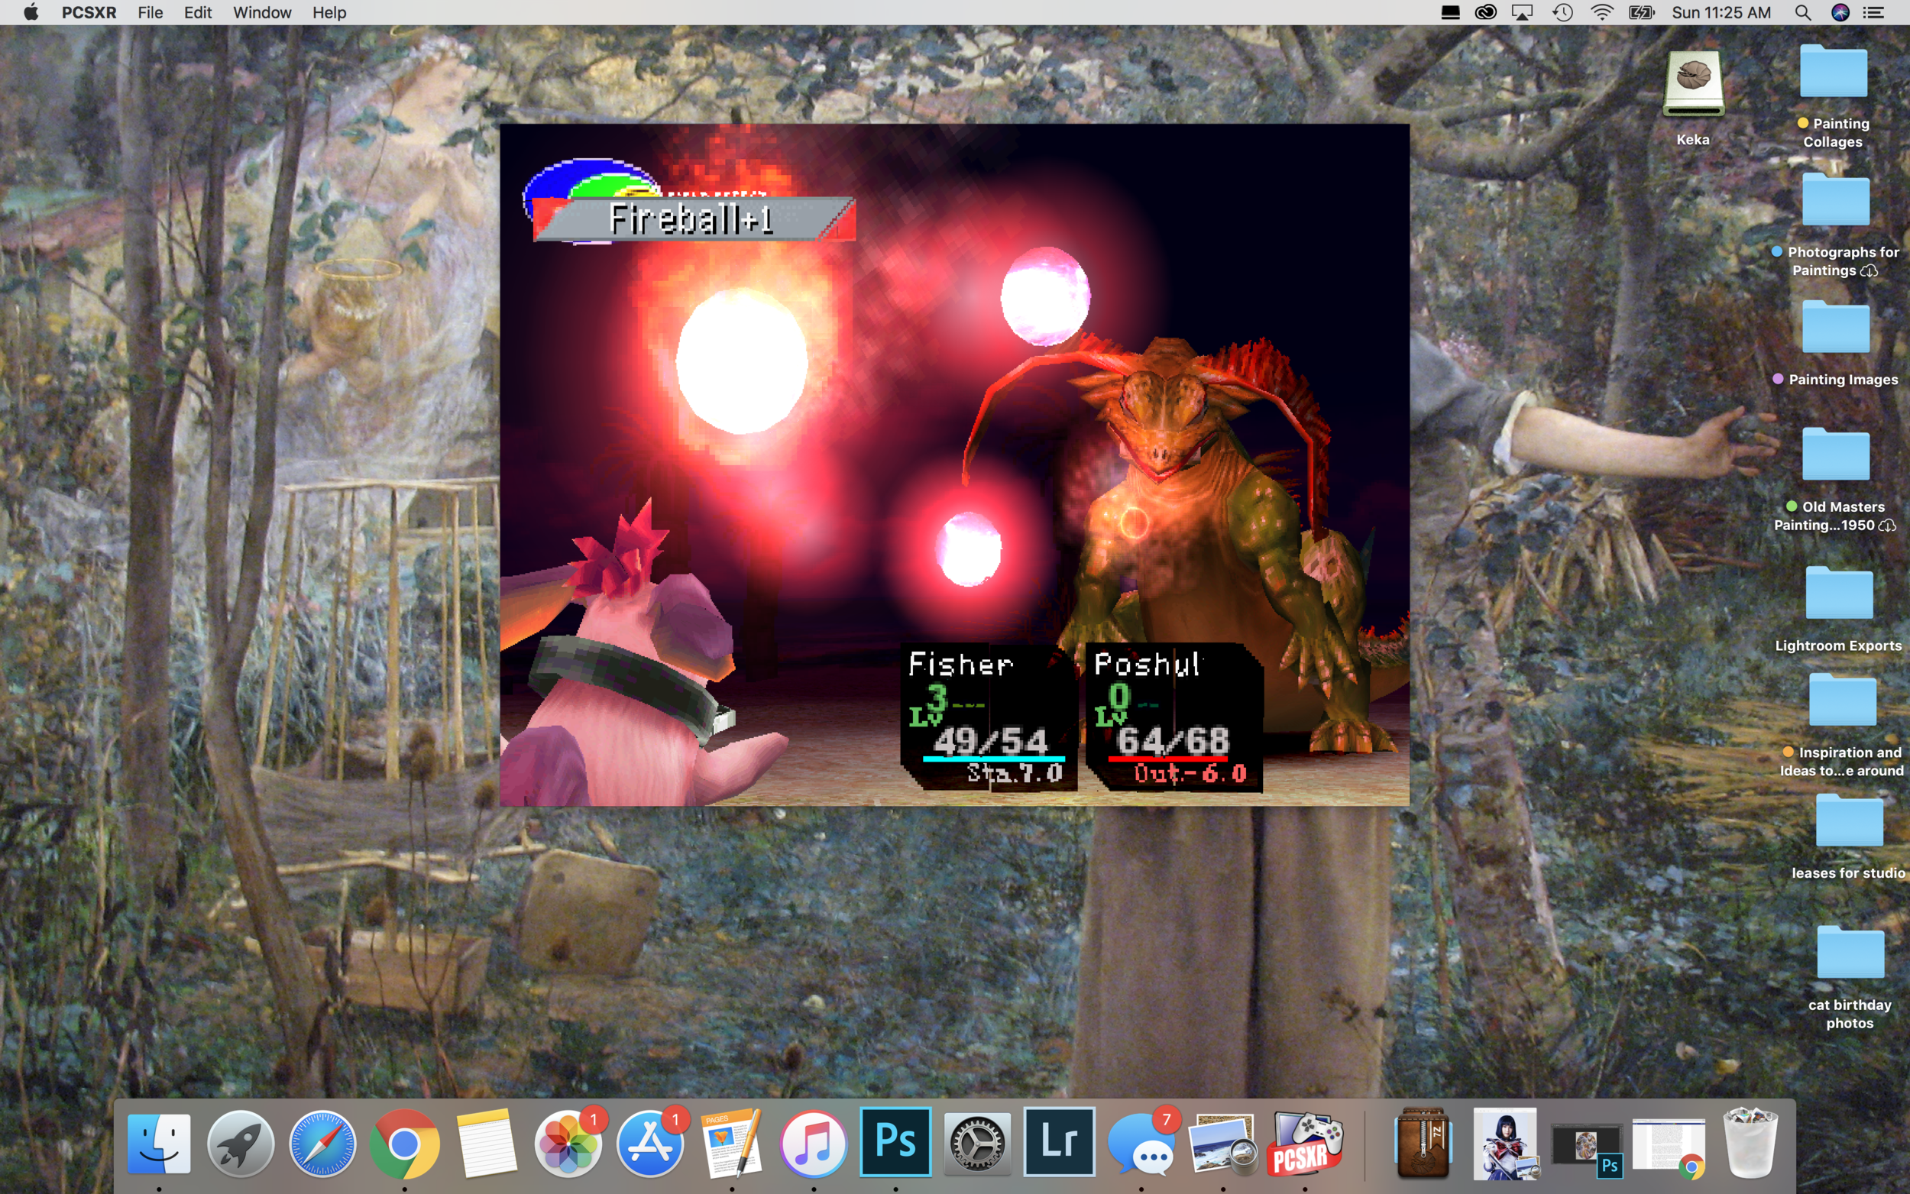The height and width of the screenshot is (1194, 1910).
Task: Click the black rectangle menu bar icon
Action: [1449, 13]
